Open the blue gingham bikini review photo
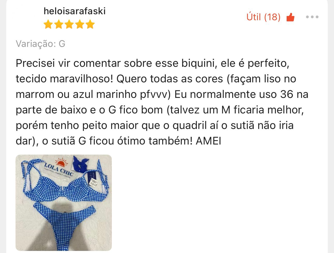 64,203
